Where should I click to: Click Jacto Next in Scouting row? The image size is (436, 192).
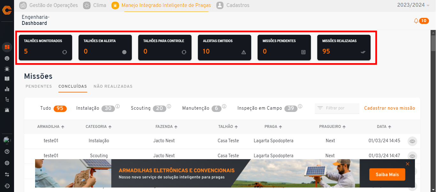[164, 156]
